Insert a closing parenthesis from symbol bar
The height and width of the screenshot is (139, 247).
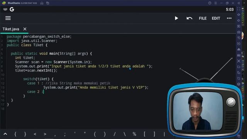(x=105, y=134)
